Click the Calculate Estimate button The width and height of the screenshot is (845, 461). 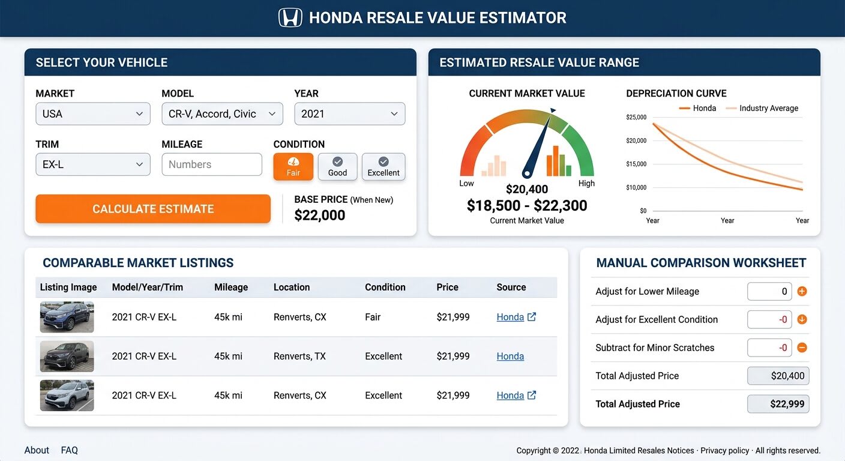point(153,209)
